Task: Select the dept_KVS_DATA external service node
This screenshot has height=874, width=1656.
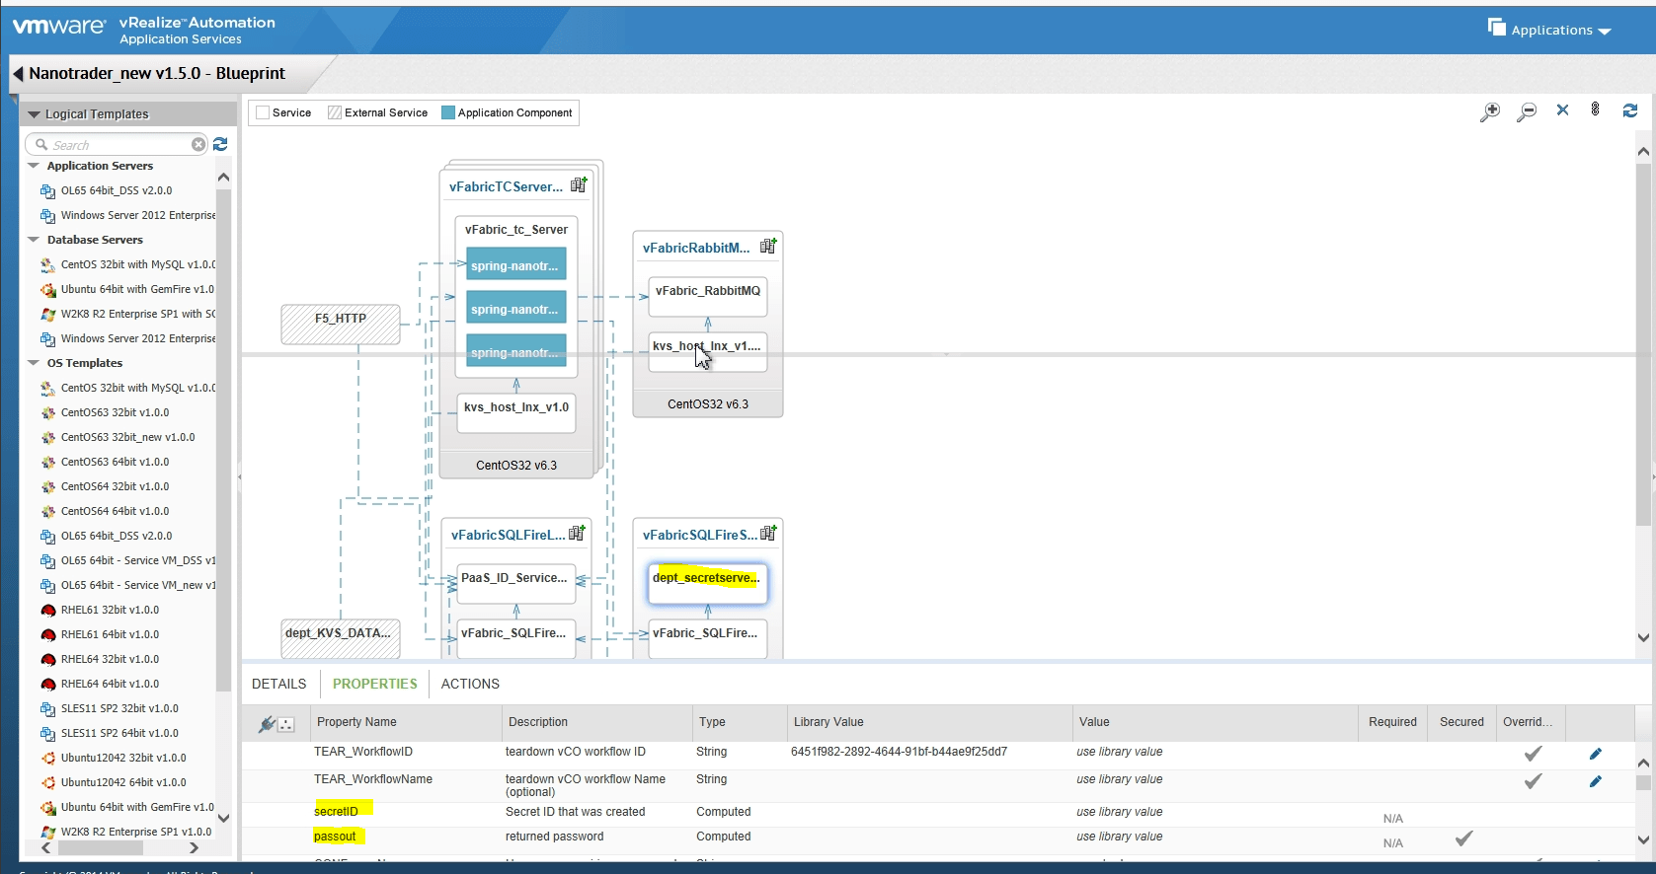Action: (341, 638)
